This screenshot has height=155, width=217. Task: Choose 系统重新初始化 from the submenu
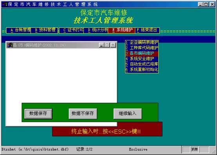click(x=142, y=70)
